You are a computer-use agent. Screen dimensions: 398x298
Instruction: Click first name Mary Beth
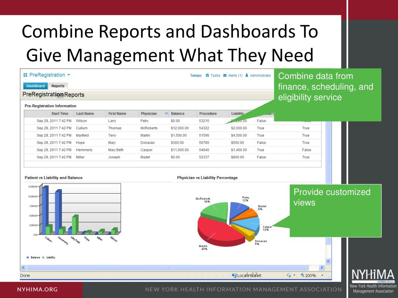tap(116, 150)
